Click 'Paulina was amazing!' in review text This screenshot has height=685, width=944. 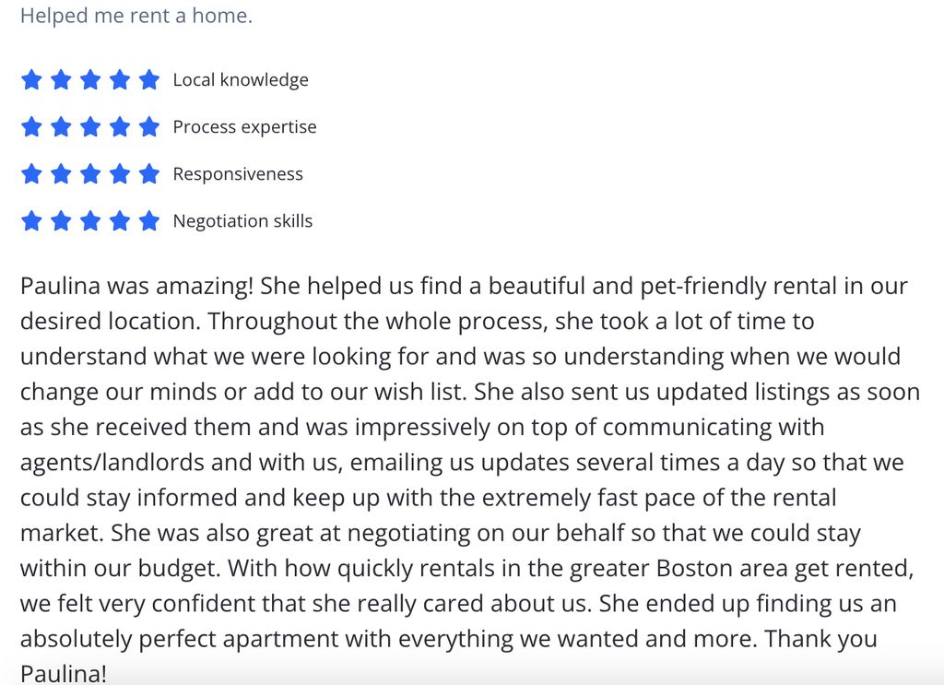136,286
